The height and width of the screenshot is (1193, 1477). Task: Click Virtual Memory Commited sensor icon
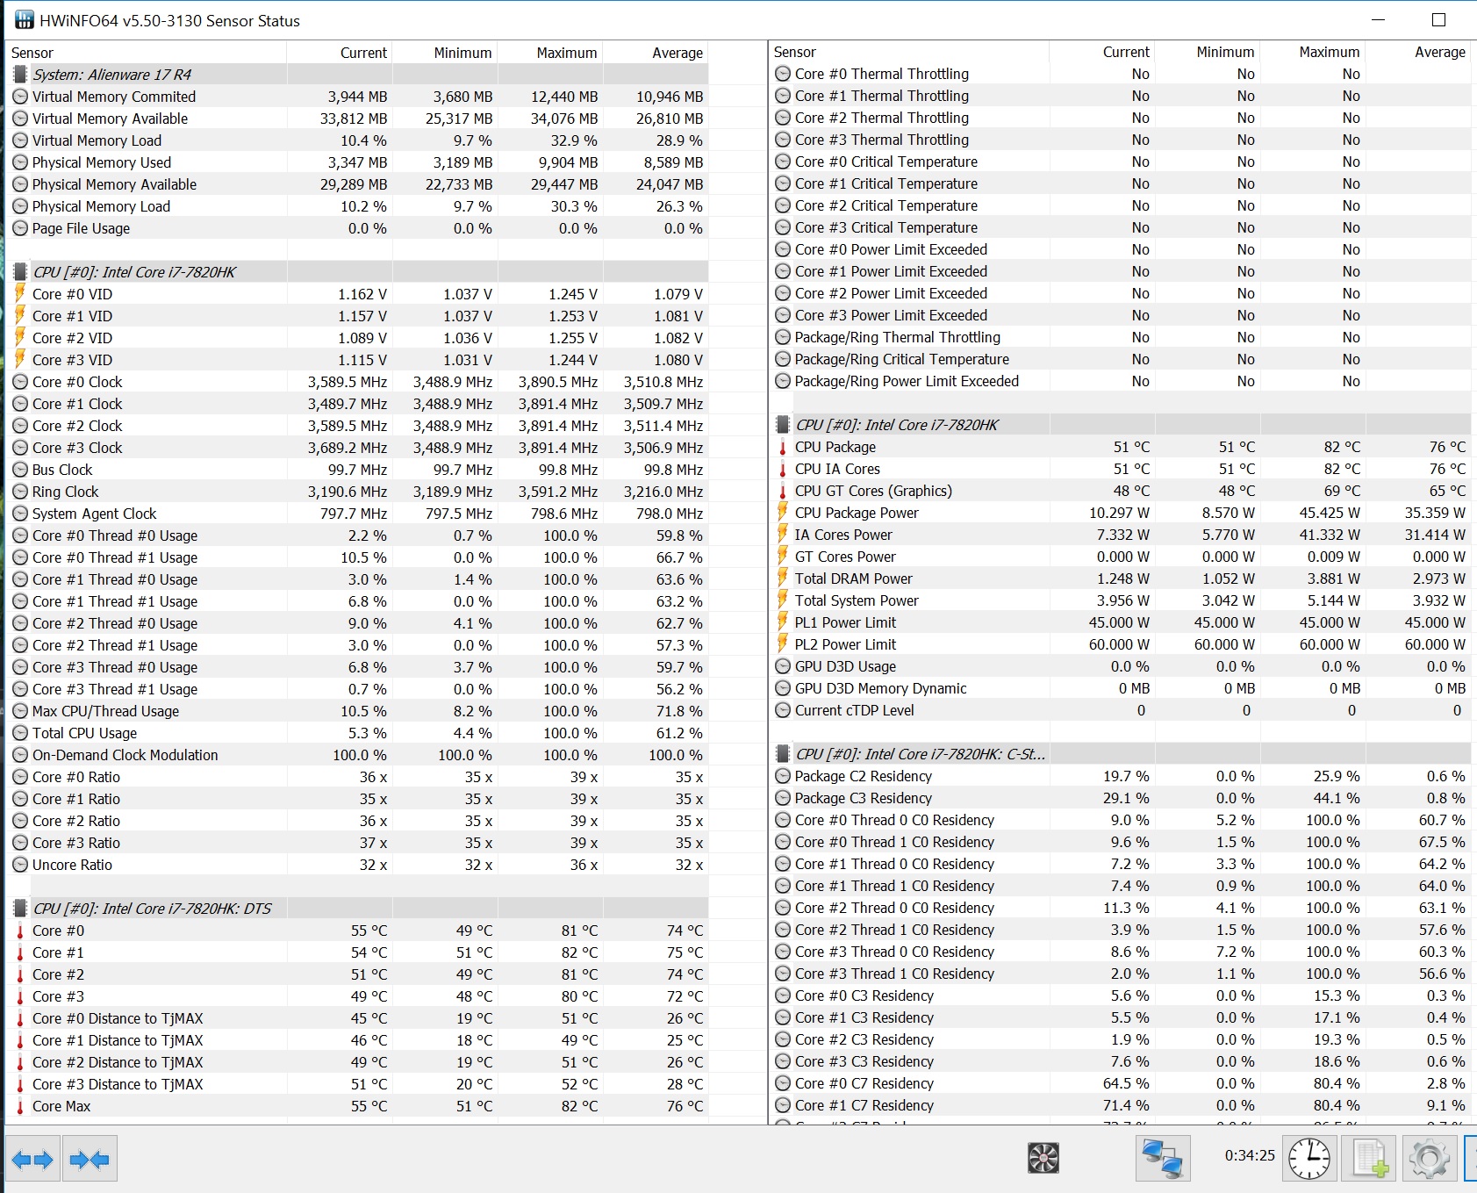click(x=20, y=97)
